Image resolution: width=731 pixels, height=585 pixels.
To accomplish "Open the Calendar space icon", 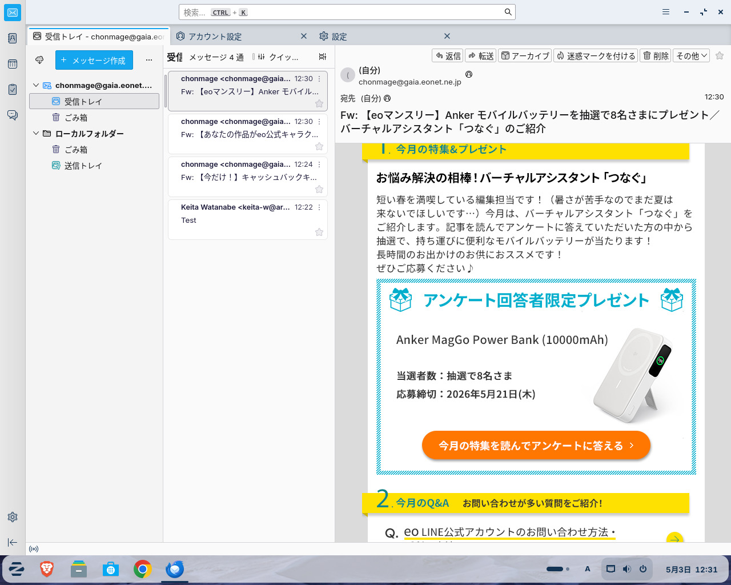I will pos(13,64).
